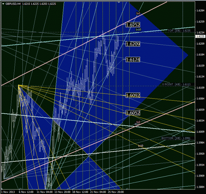Click the X POINT [4/8] - 1.6113 label

tap(176, 84)
